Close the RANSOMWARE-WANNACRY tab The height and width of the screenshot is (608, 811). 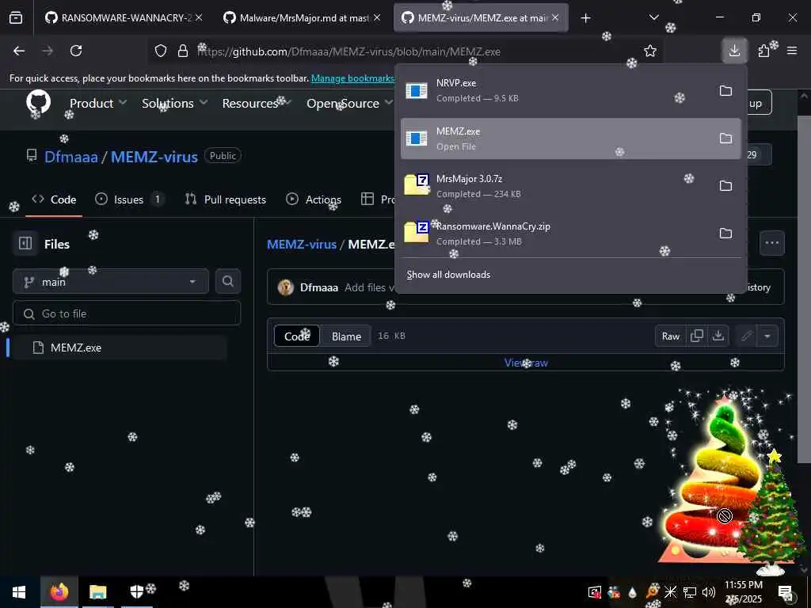[199, 17]
